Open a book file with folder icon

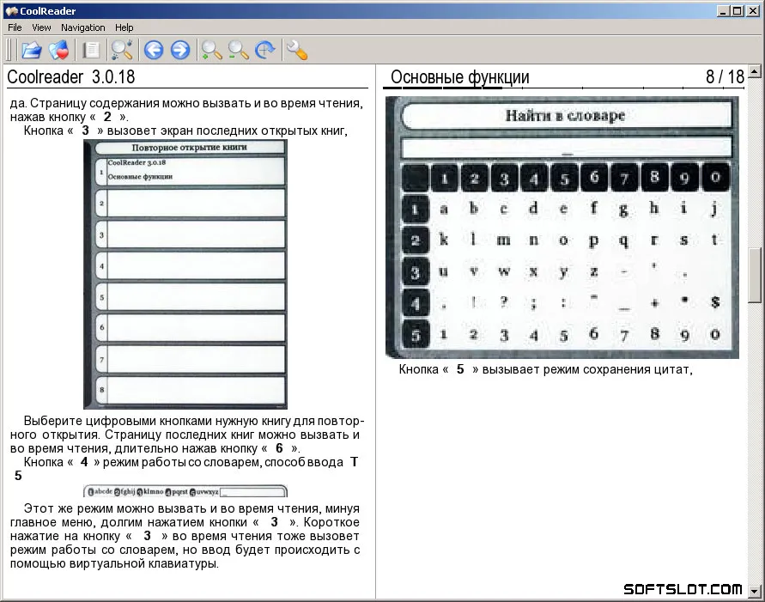coord(32,51)
